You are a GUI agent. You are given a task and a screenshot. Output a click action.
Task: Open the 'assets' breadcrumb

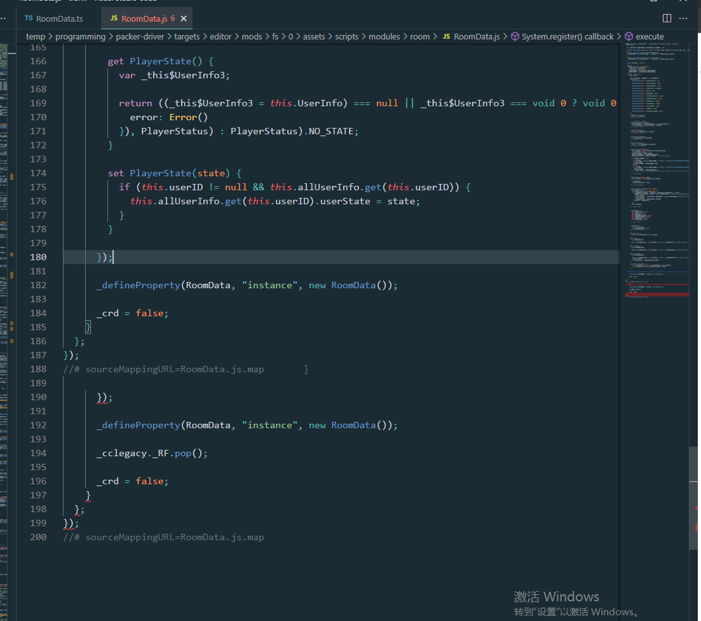point(314,36)
